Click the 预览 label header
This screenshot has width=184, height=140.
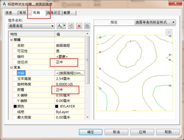pos(114,22)
